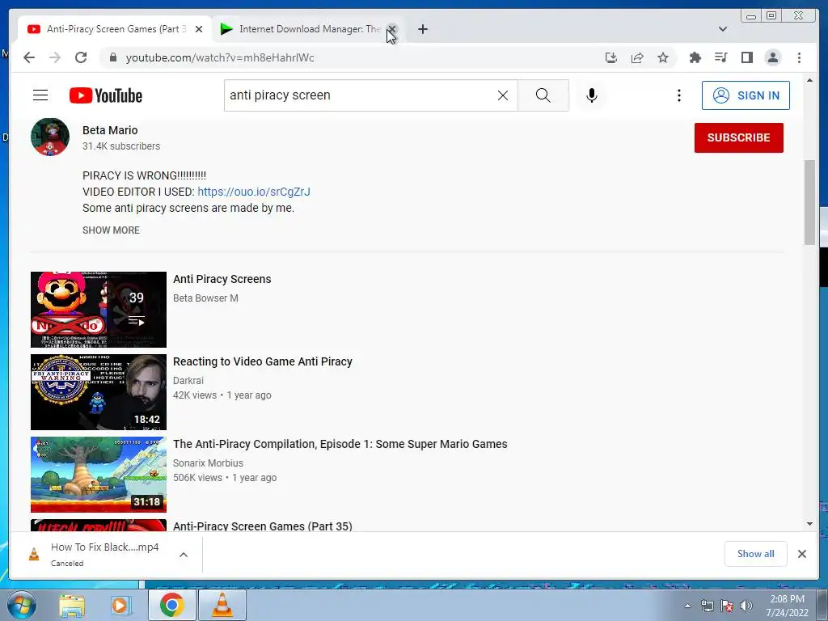Click Show all downloads button

point(756,554)
